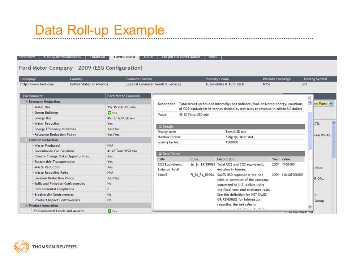Close the Greenhouse Gas details popup
Viewport: 347px width, 260px height.
click(309, 98)
